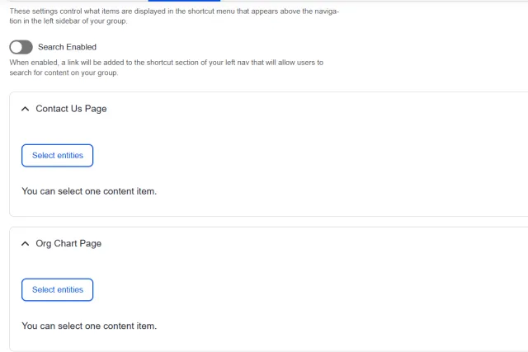Click empty space right of Contact Us Page header
This screenshot has height=352, width=528.
330,109
